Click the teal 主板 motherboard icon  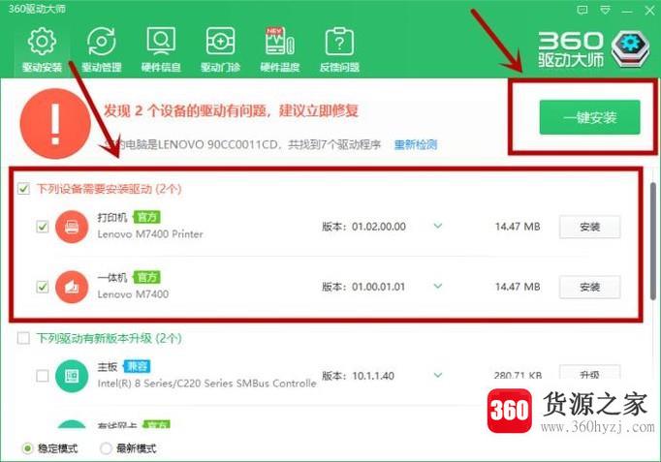72,376
